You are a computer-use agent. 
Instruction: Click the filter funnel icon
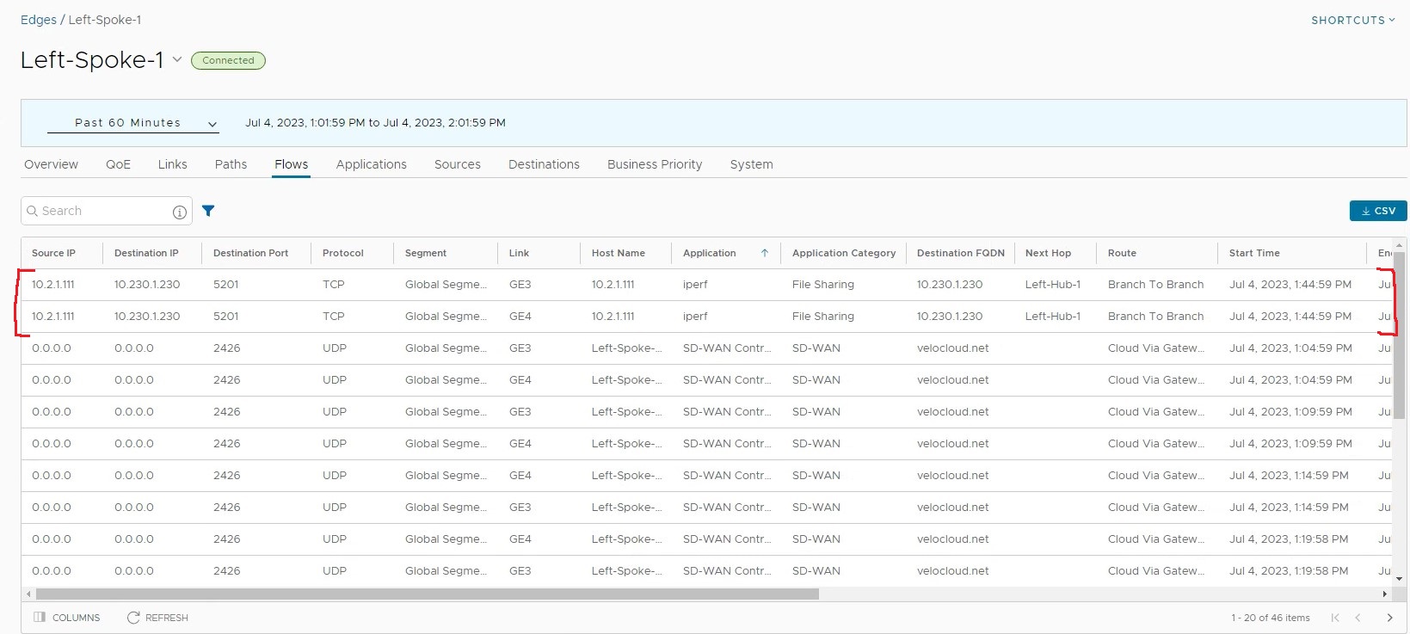pos(208,211)
